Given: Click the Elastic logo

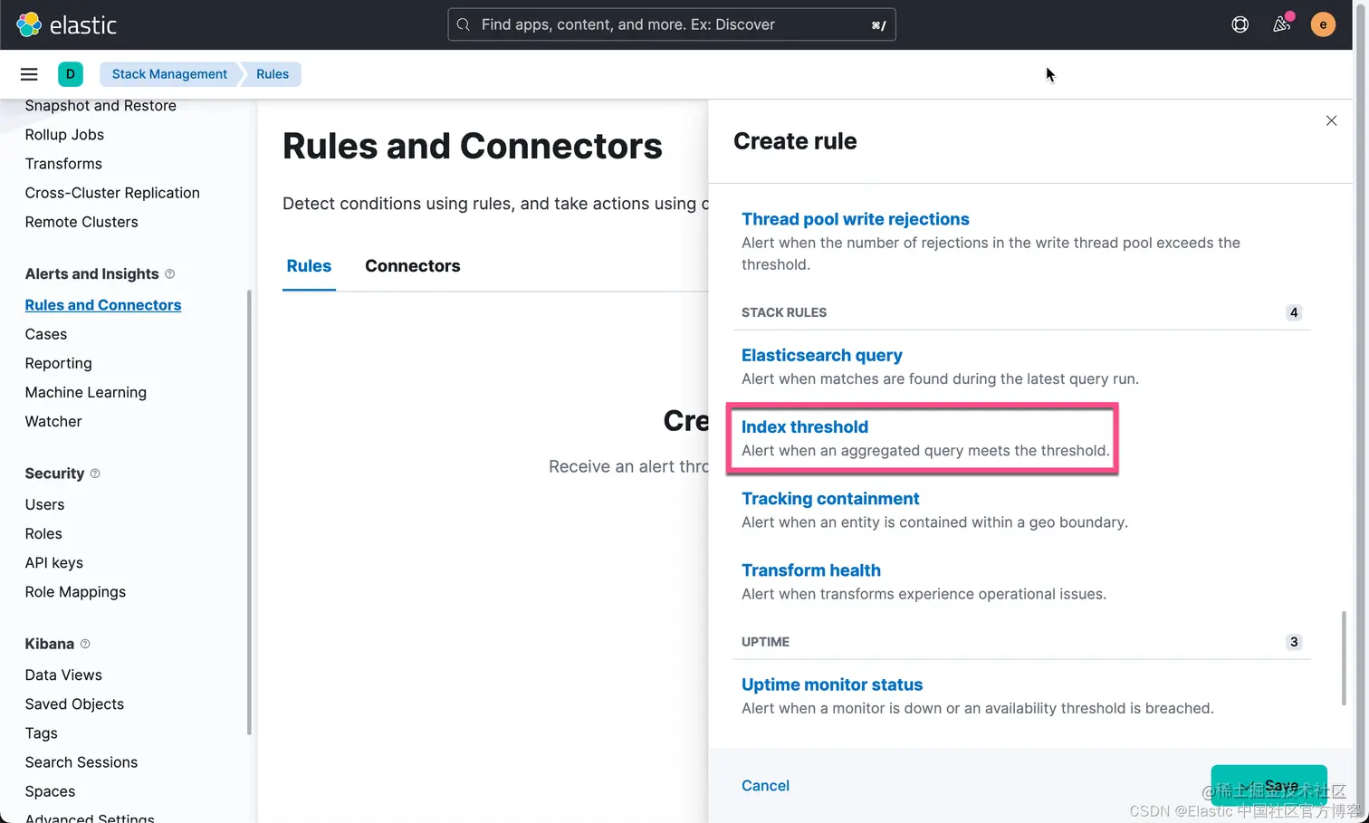Looking at the screenshot, I should pyautogui.click(x=66, y=24).
